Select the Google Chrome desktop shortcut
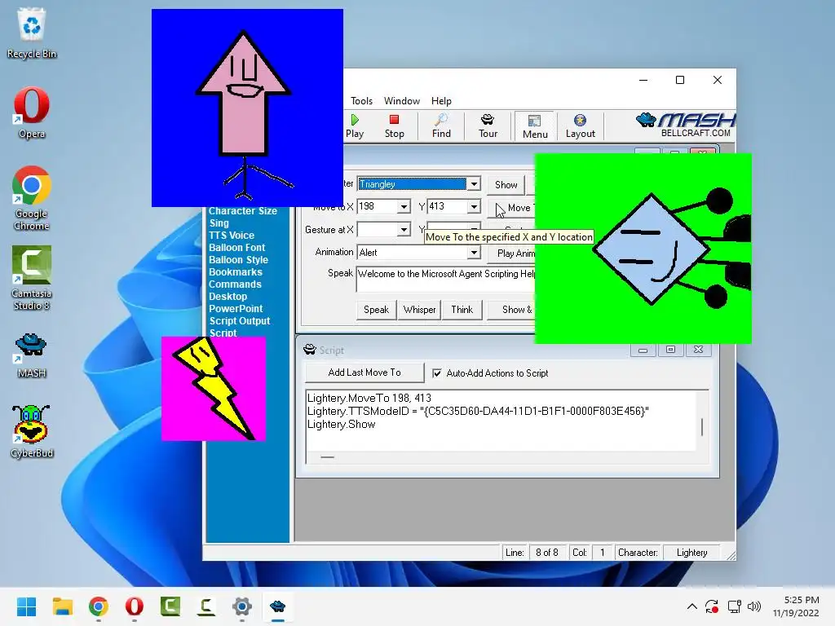This screenshot has height=626, width=835. click(x=32, y=198)
